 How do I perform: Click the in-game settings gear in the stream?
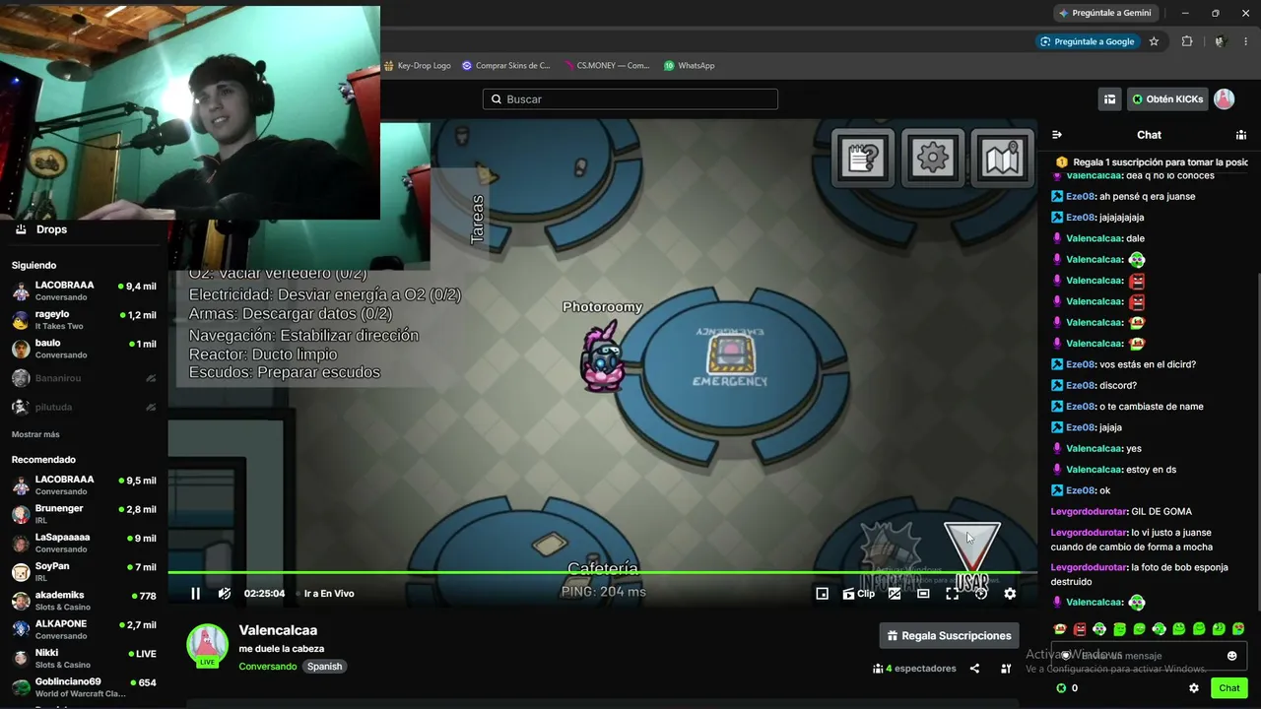point(932,158)
